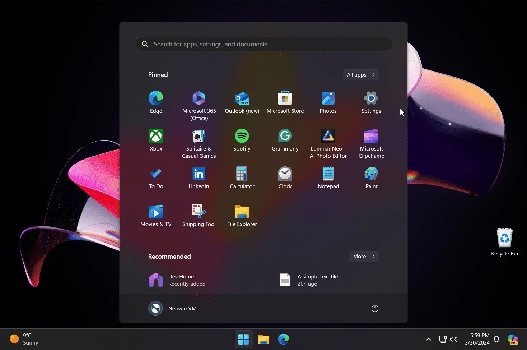The image size is (527, 350).
Task: Launch Calculator app
Action: [x=242, y=178]
